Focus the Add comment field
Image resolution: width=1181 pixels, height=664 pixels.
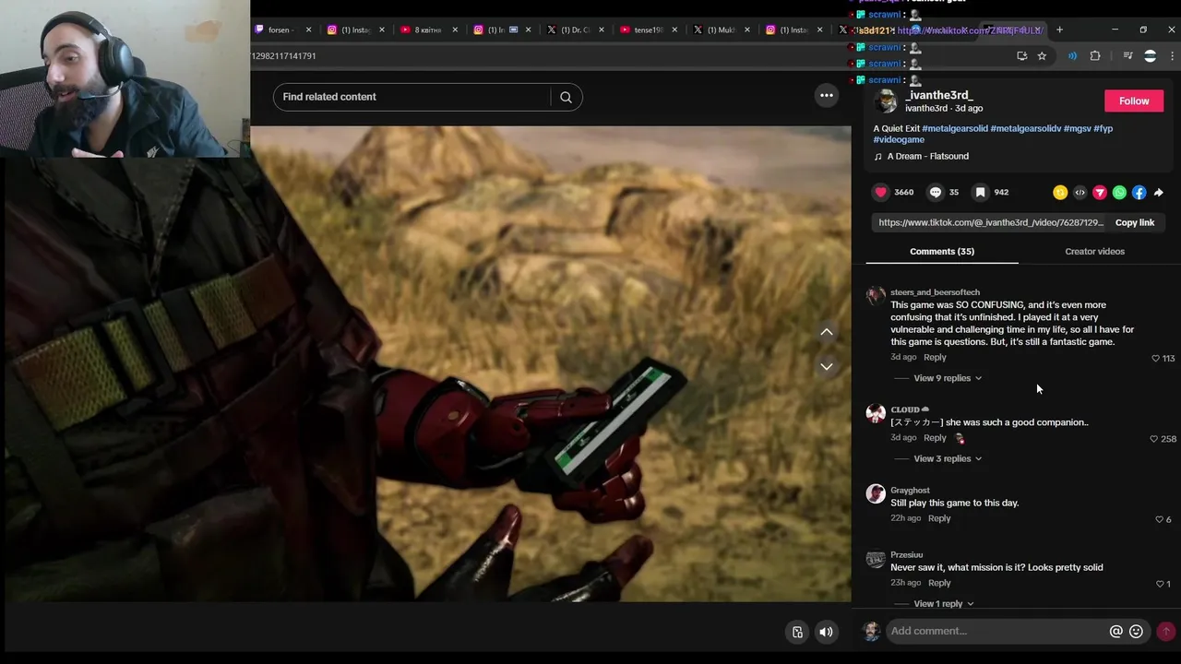(x=996, y=631)
